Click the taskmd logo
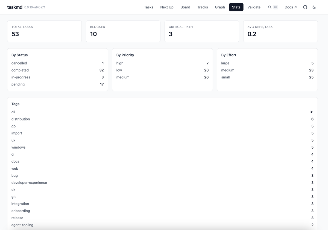The image size is (328, 230). tap(15, 7)
